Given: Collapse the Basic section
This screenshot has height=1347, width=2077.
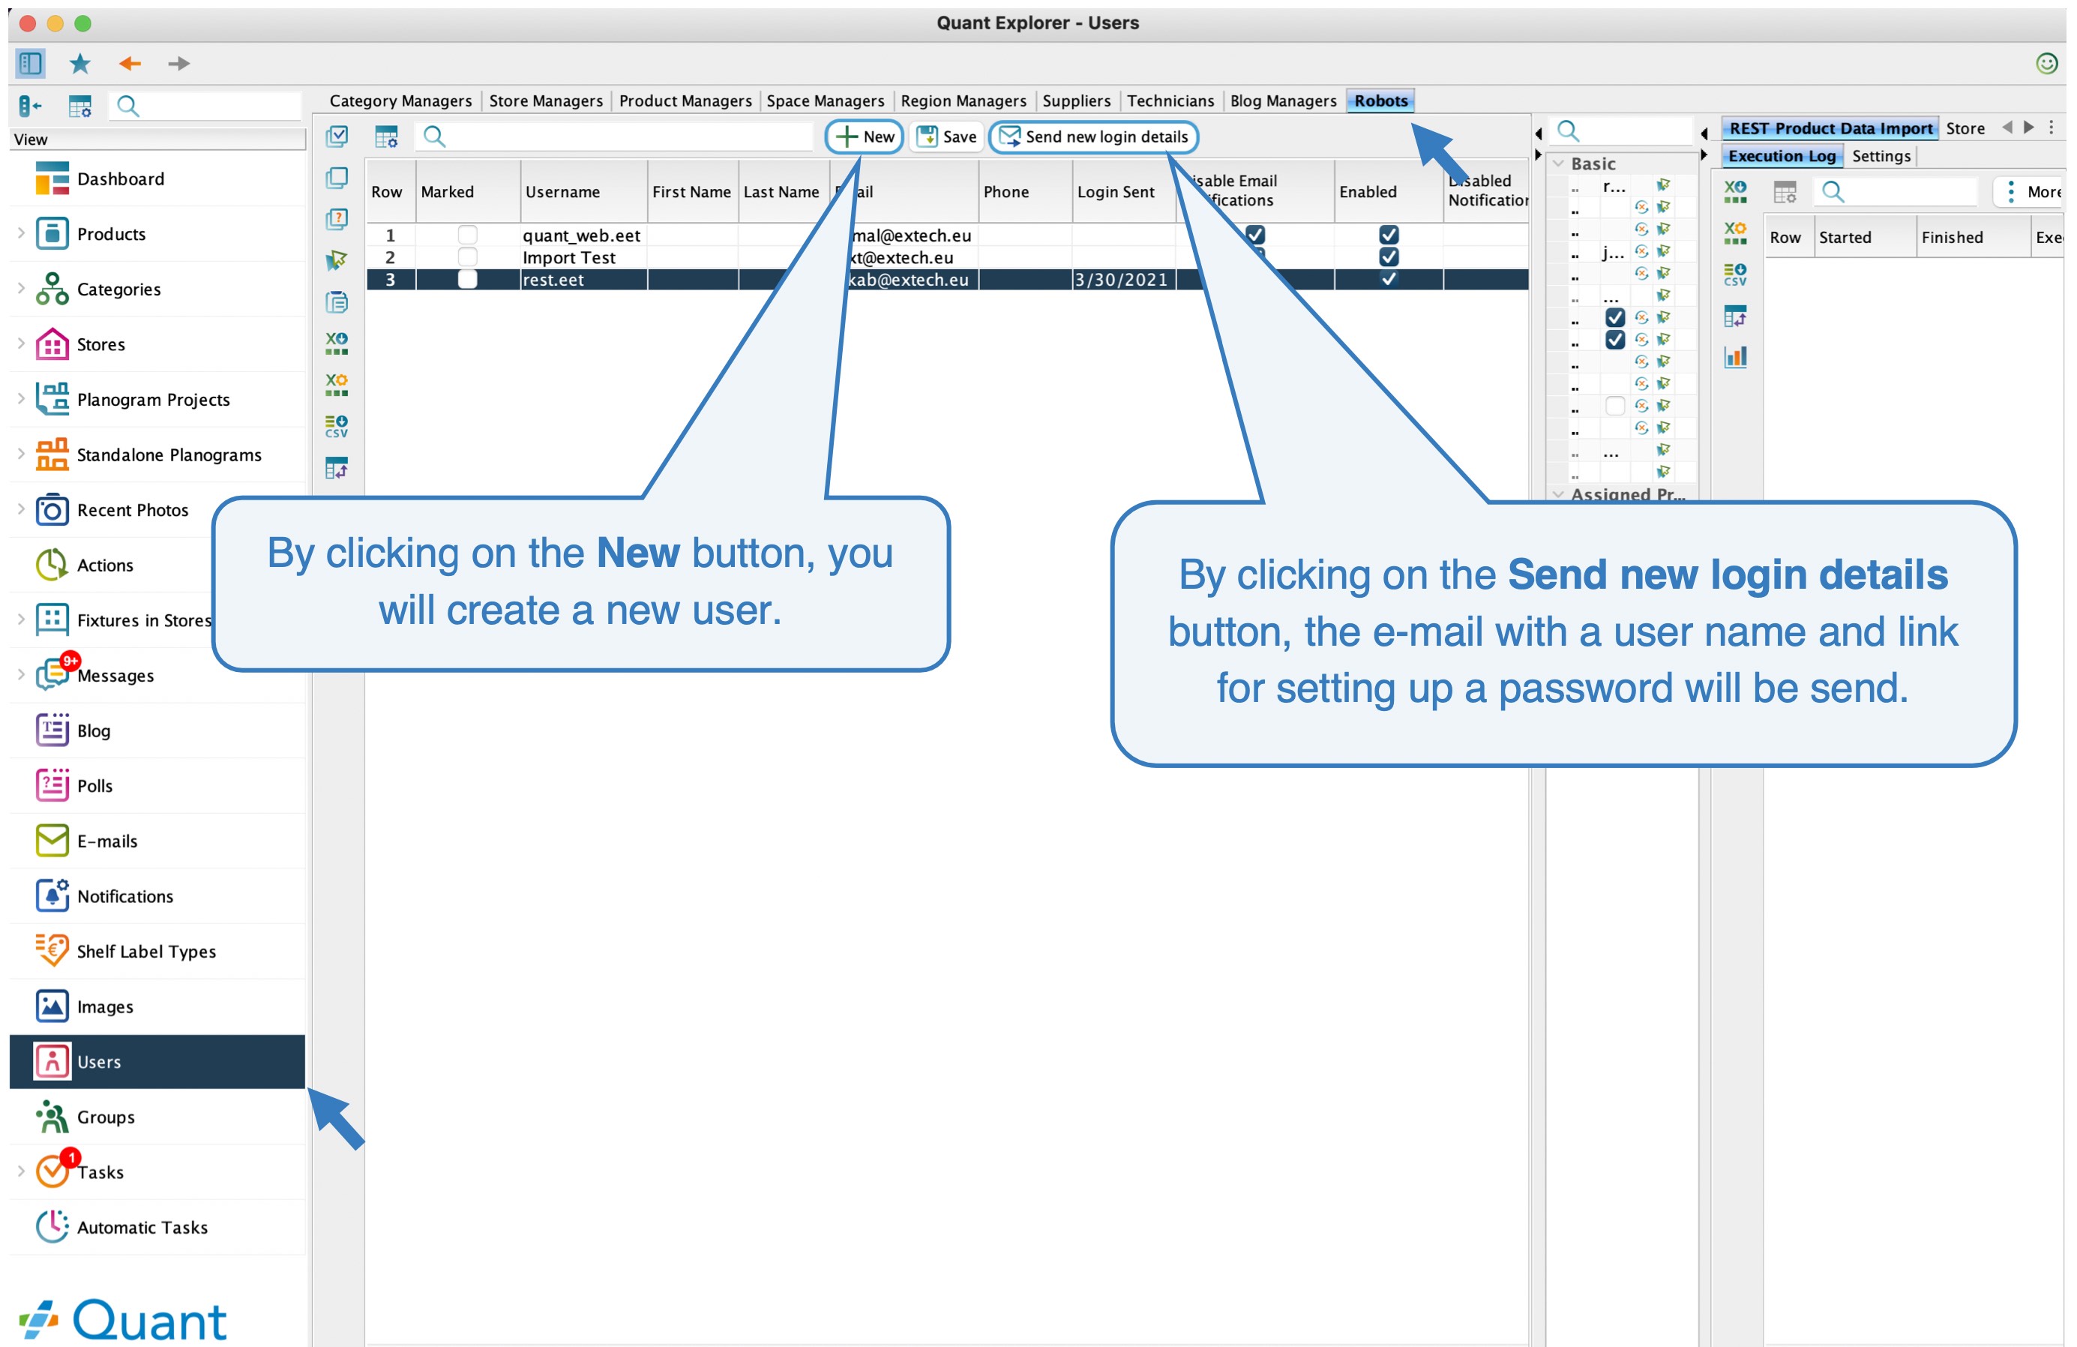Looking at the screenshot, I should point(1559,163).
